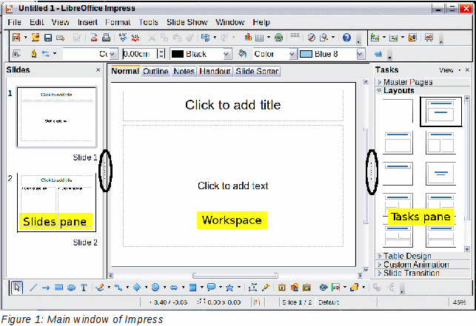Click the Area paint bucket icon
476x326 pixels.
[x=242, y=54]
